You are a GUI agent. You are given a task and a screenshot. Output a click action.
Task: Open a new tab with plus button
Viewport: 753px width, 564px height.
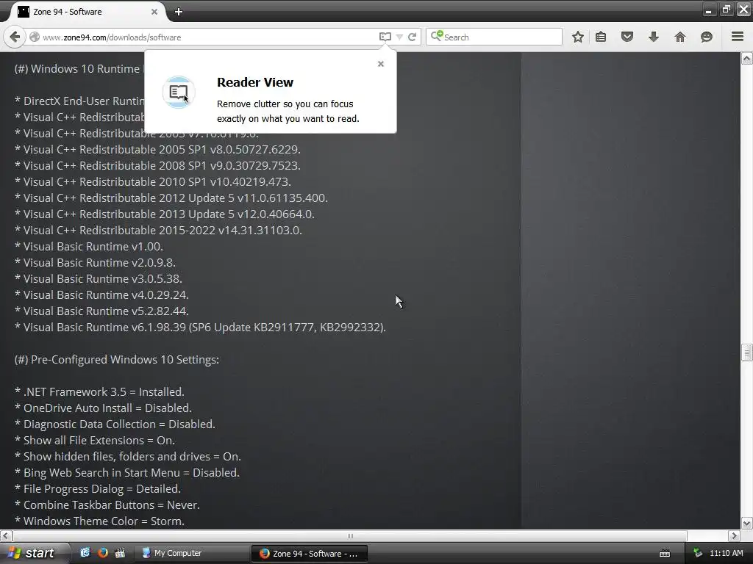pos(179,12)
